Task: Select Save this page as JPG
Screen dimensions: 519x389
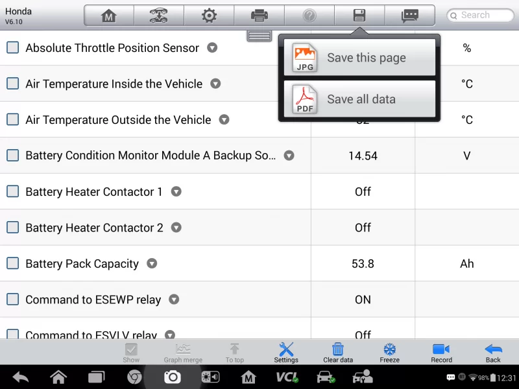Action: pyautogui.click(x=359, y=58)
